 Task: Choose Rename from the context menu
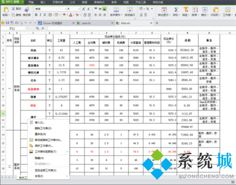pos(49,134)
